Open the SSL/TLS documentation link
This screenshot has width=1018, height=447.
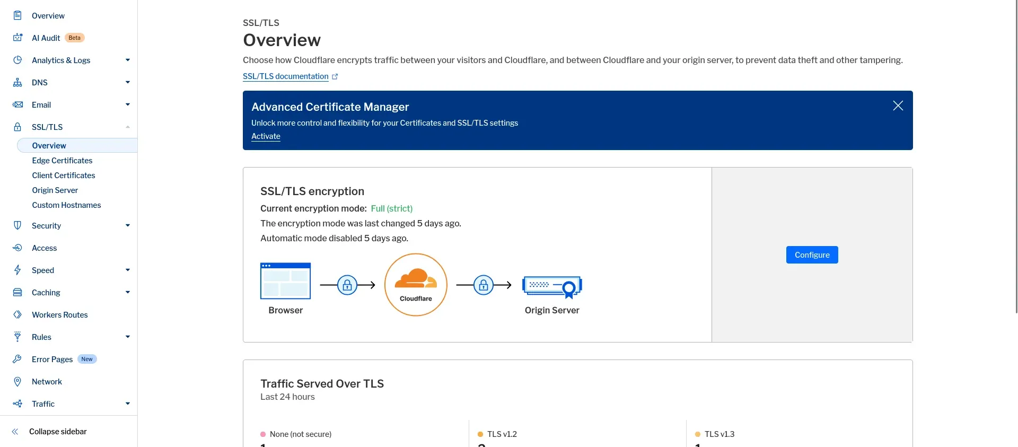(x=286, y=76)
